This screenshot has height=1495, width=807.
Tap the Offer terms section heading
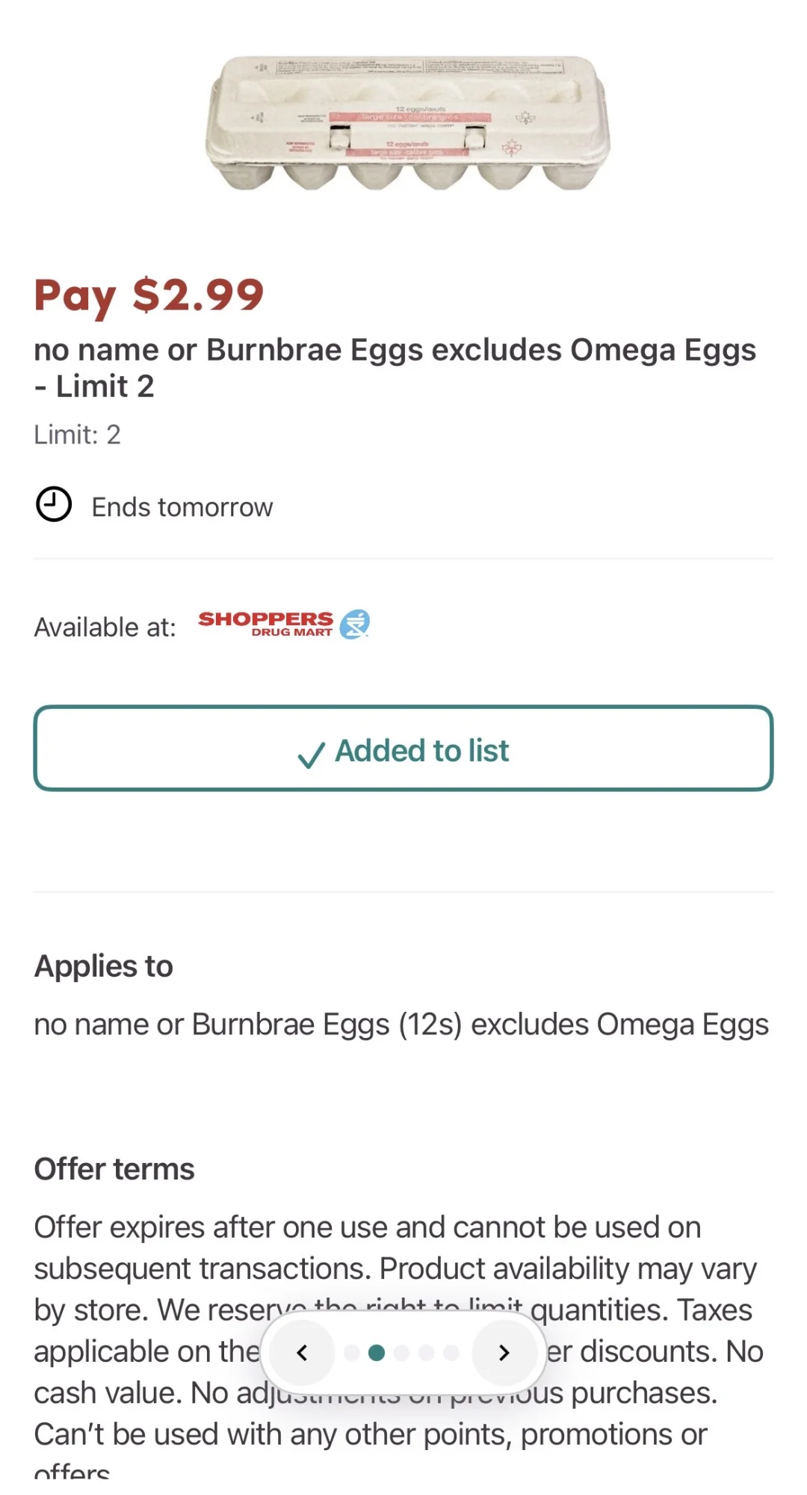[114, 1168]
